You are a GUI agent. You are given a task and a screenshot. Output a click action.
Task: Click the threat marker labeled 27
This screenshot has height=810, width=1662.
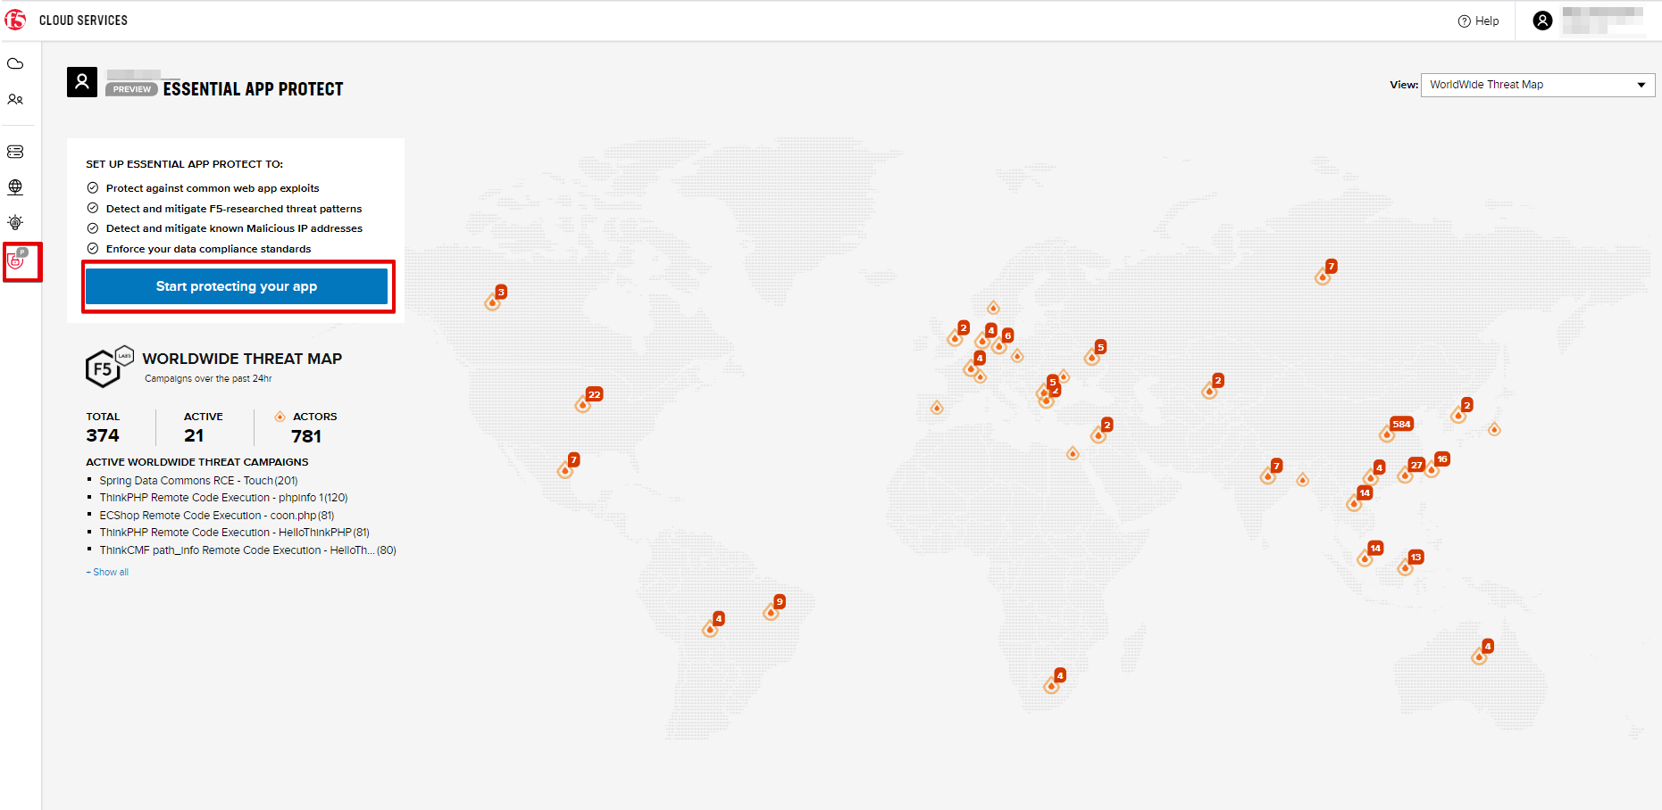click(1411, 470)
